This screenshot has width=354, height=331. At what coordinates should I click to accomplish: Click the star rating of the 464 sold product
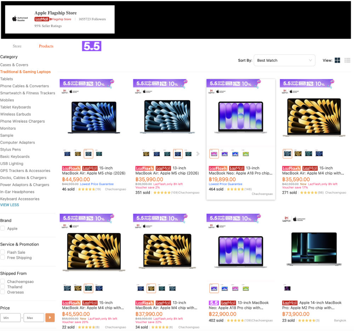(235, 189)
